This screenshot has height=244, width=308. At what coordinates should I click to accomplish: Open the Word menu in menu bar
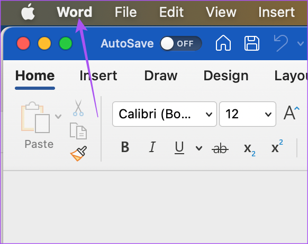point(75,12)
